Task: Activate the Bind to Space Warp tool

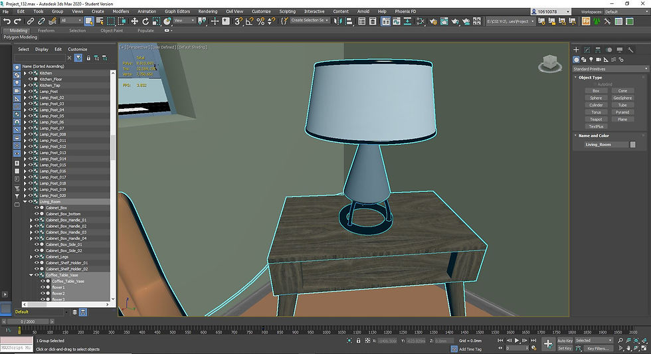Action: [x=52, y=21]
